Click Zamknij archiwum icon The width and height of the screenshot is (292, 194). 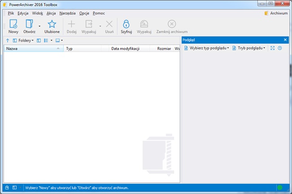(172, 26)
